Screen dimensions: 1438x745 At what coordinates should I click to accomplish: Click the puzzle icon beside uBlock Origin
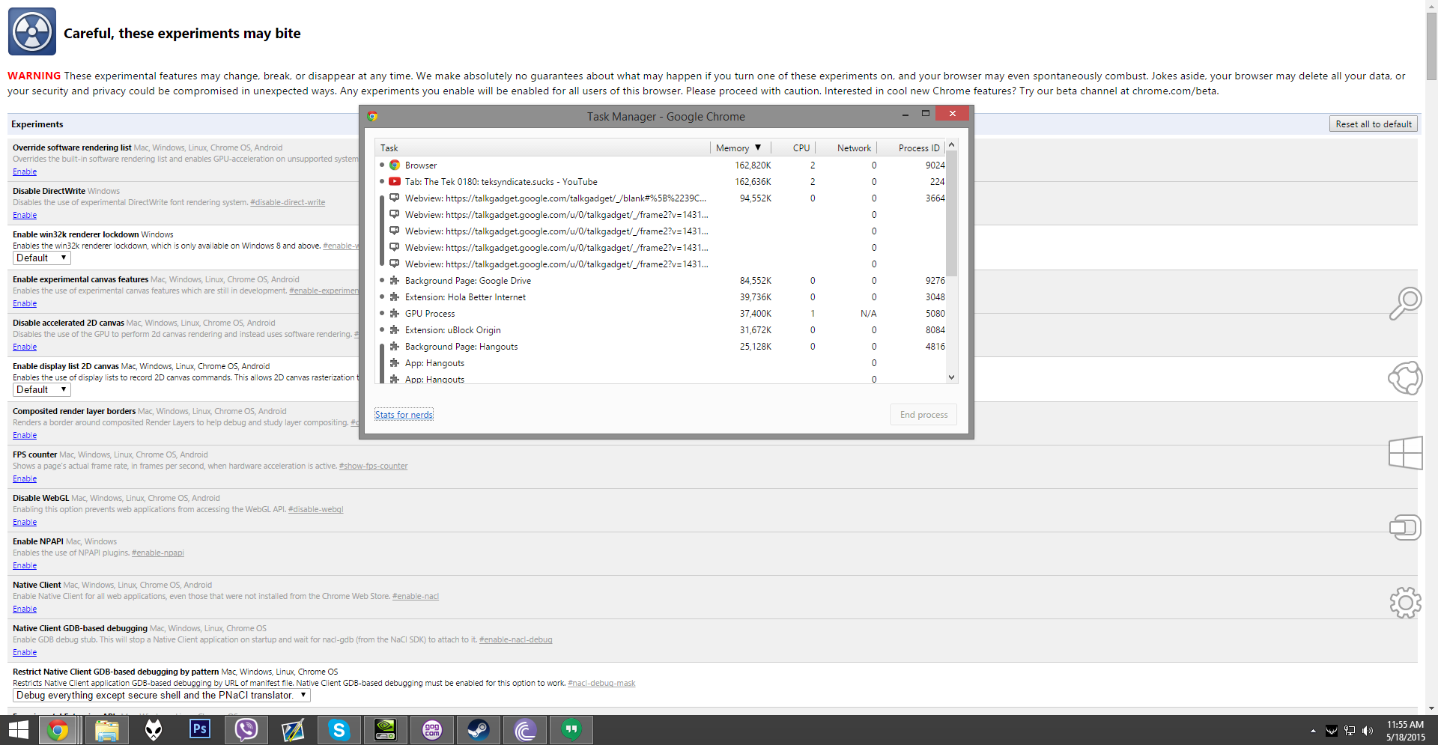click(x=395, y=330)
